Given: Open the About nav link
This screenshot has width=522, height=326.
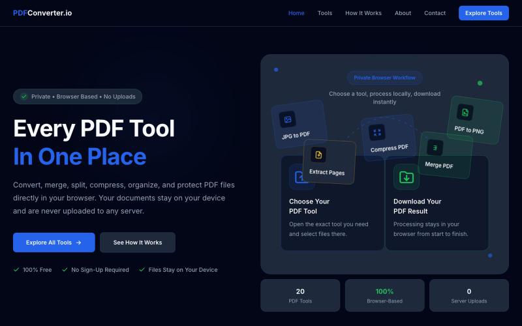Looking at the screenshot, I should click(x=403, y=13).
